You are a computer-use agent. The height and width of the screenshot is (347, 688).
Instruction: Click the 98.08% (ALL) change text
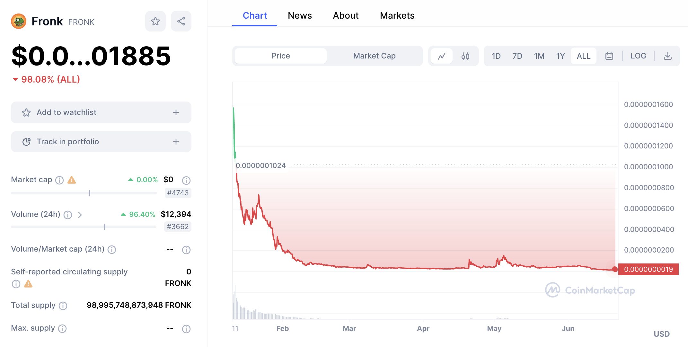(51, 79)
